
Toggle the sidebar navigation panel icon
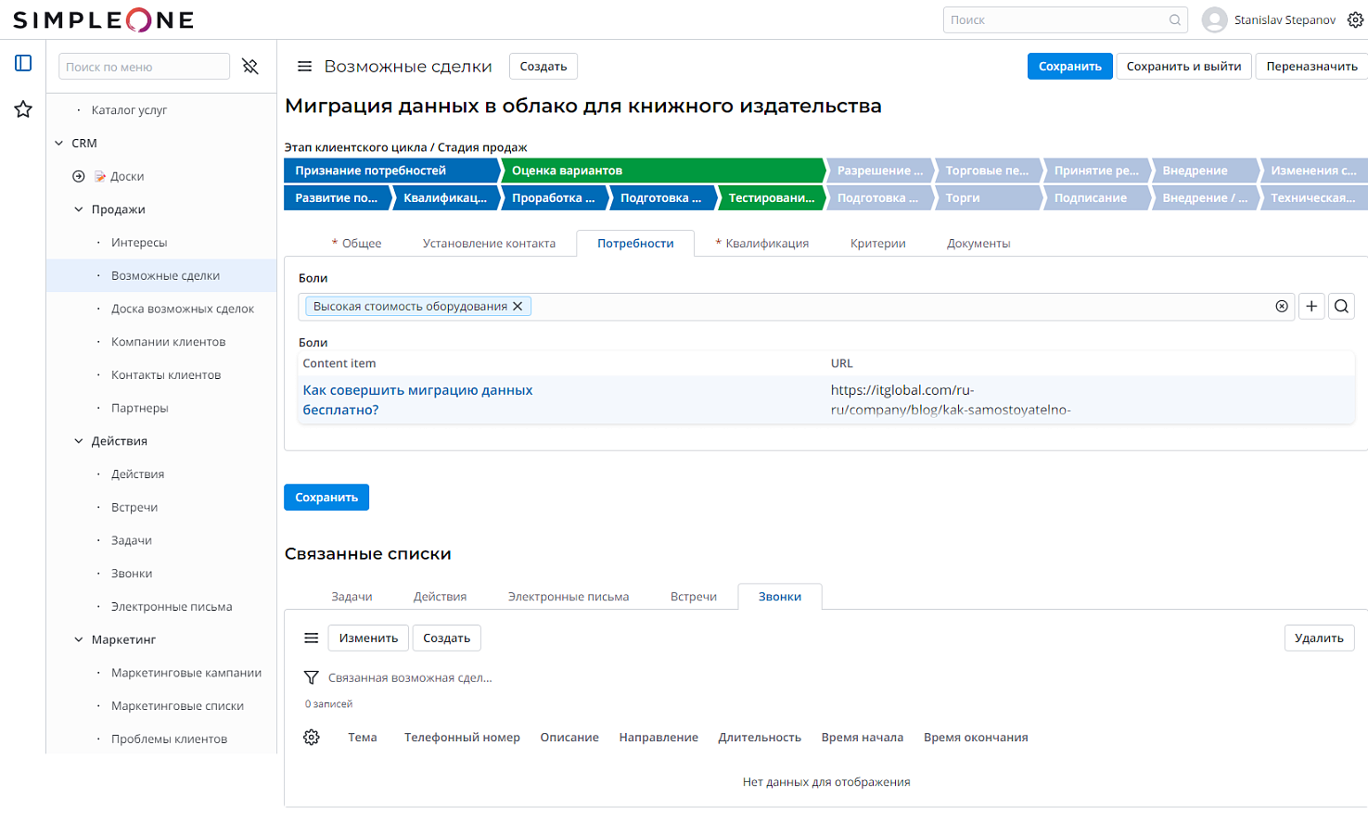tap(23, 63)
